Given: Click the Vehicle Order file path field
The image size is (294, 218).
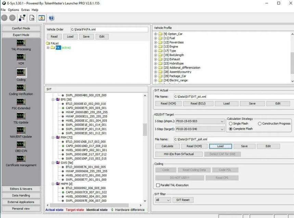Looking at the screenshot, I should click(110, 29).
